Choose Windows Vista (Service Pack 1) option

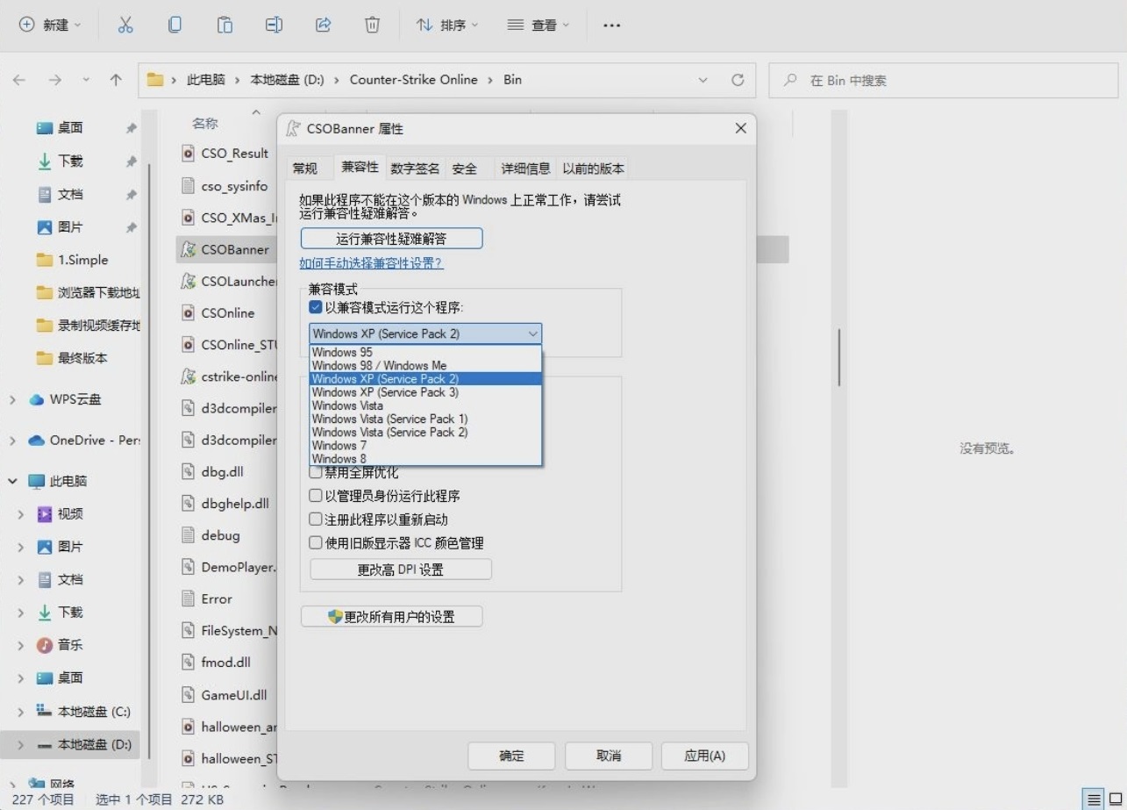tap(425, 419)
